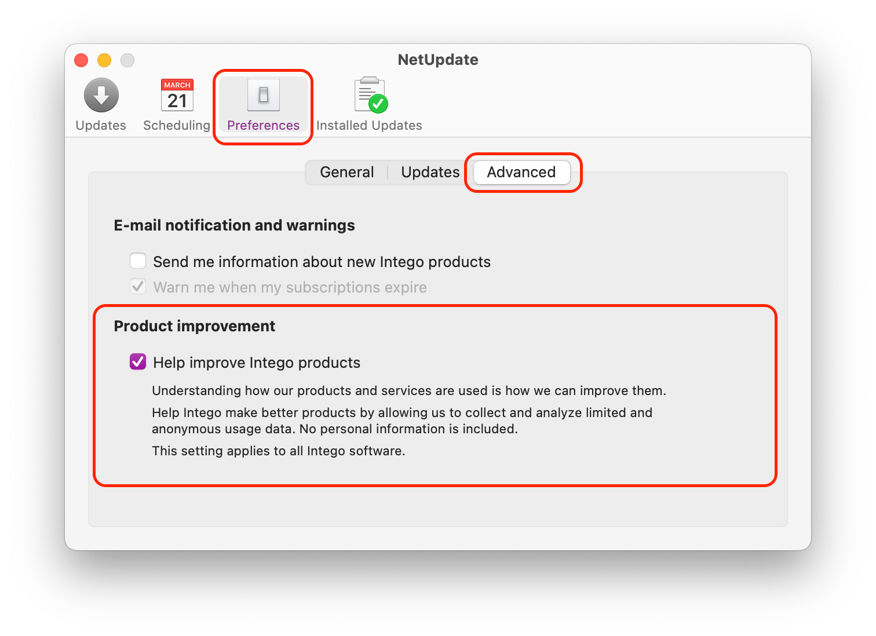The height and width of the screenshot is (636, 876).
Task: Click the highlighted Preferences toolbar item
Action: tap(262, 106)
